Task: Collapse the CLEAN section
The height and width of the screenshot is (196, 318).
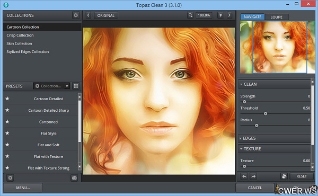Action: [274, 84]
